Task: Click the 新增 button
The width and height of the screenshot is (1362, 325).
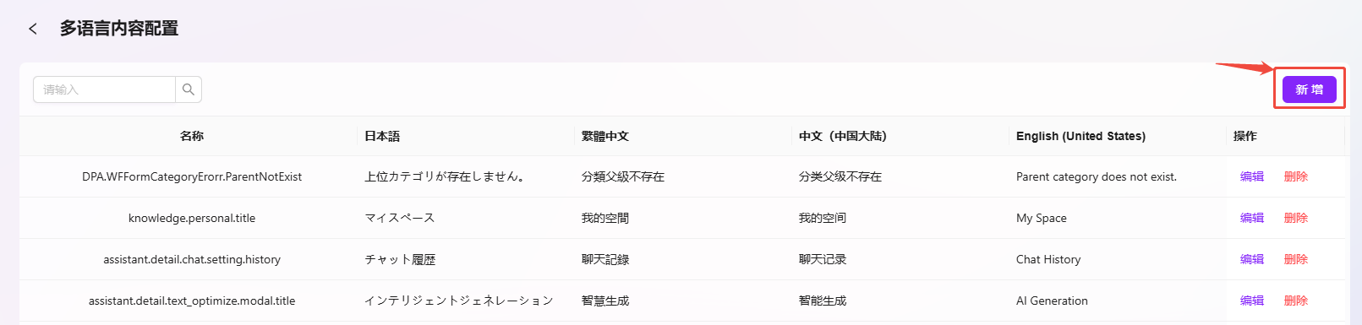Action: (x=1309, y=89)
